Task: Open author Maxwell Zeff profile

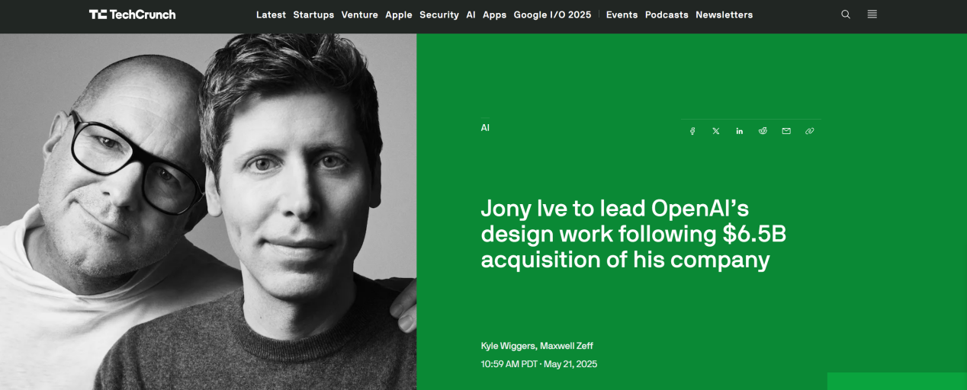Action: [567, 346]
